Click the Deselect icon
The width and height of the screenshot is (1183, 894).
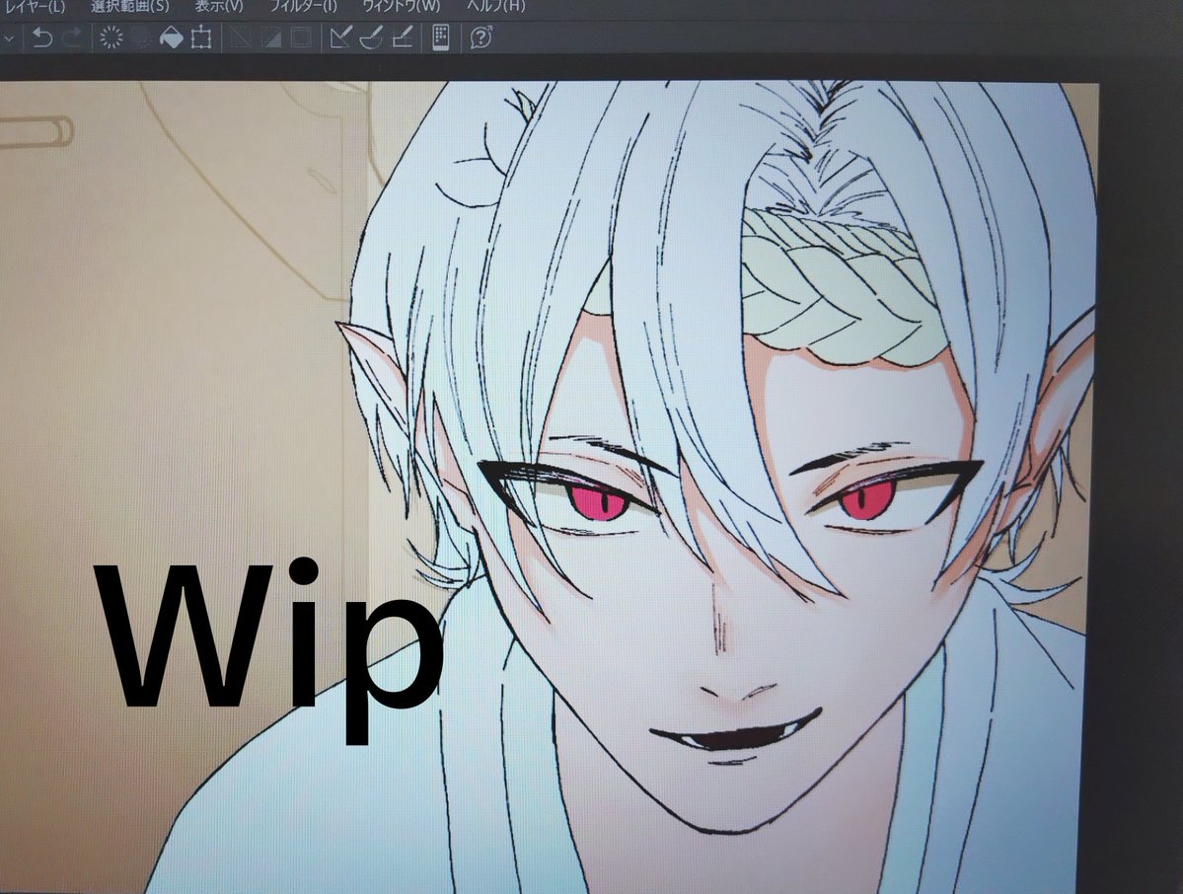[x=241, y=37]
